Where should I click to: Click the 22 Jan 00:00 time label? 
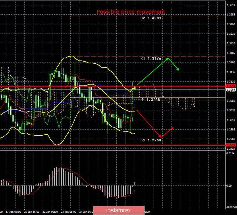tap(50, 212)
